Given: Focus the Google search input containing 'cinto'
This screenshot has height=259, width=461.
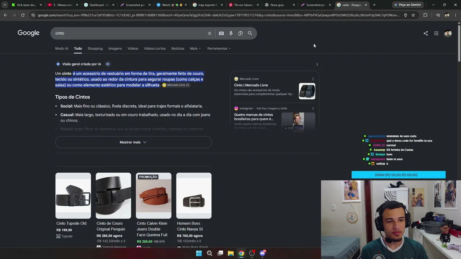Looking at the screenshot, I should [130, 33].
